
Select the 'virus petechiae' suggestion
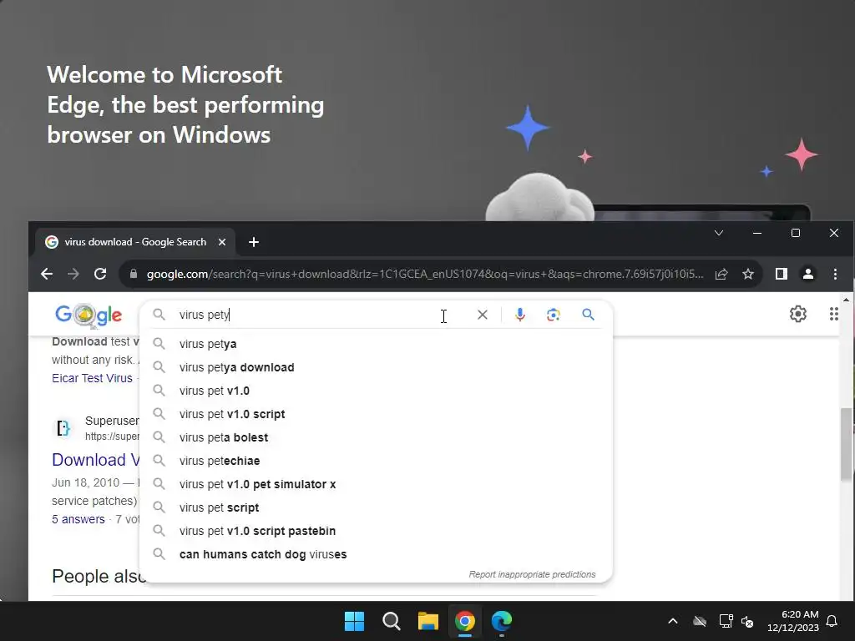click(x=377, y=461)
